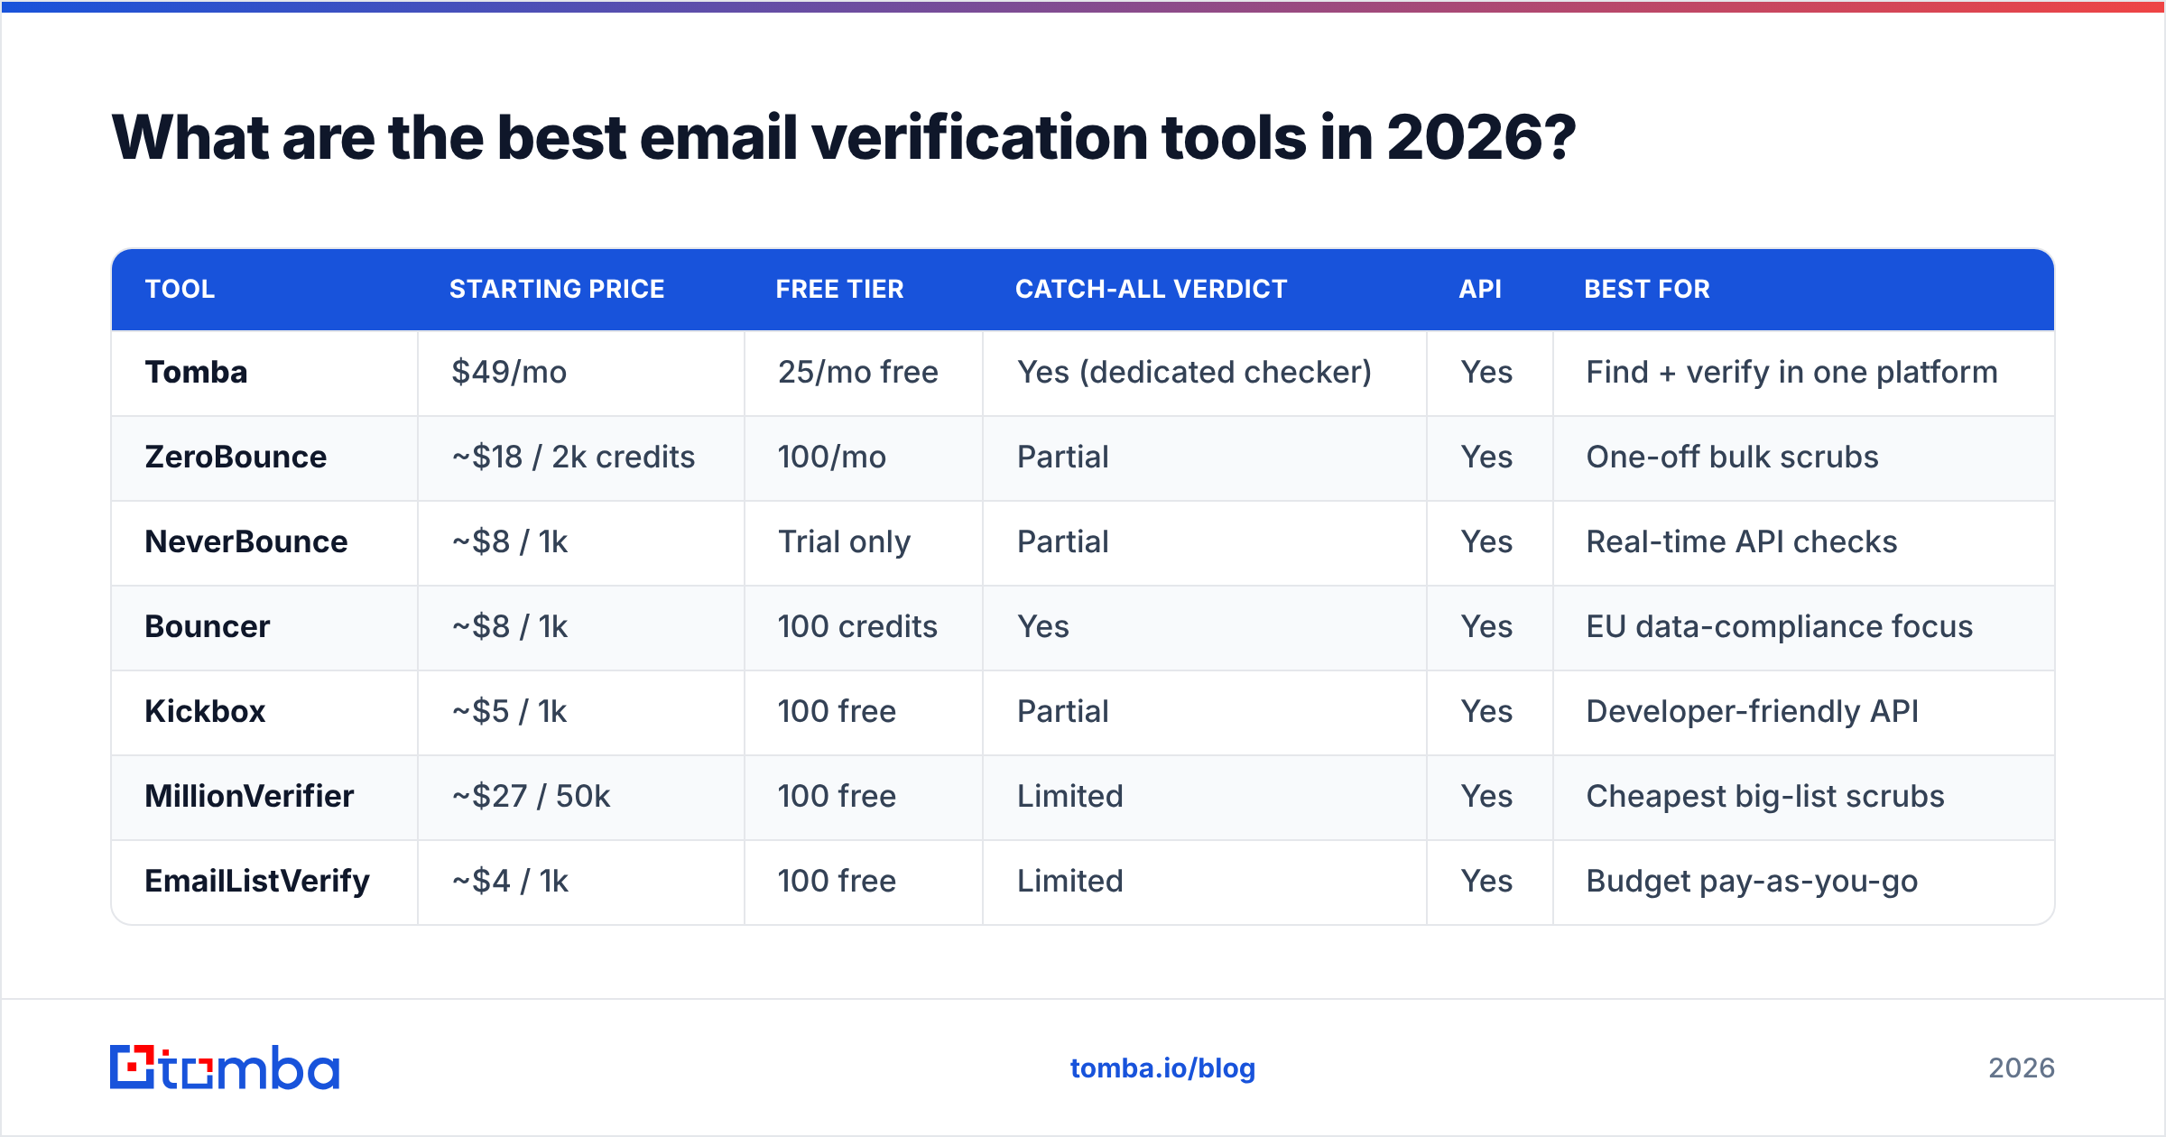Click the ~$4 / 1k price cell
The image size is (2166, 1137).
pos(581,882)
